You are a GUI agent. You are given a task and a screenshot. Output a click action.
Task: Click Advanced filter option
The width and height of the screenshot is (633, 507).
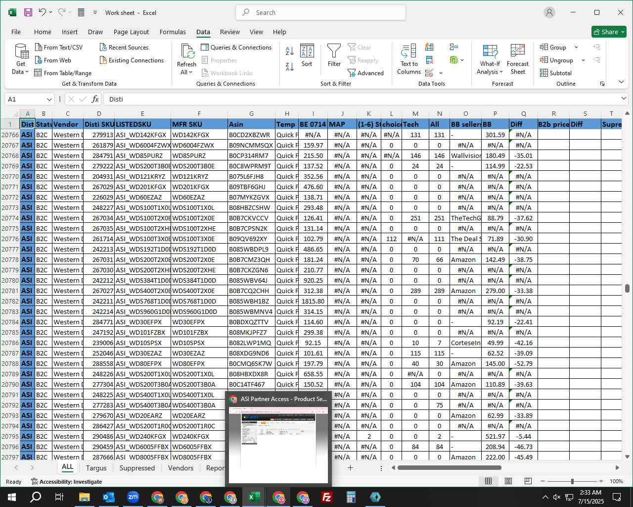(x=366, y=73)
